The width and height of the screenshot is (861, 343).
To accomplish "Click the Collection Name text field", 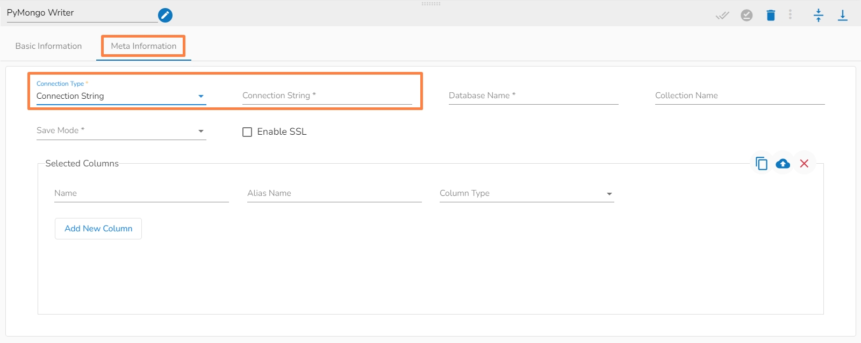I will coord(740,96).
